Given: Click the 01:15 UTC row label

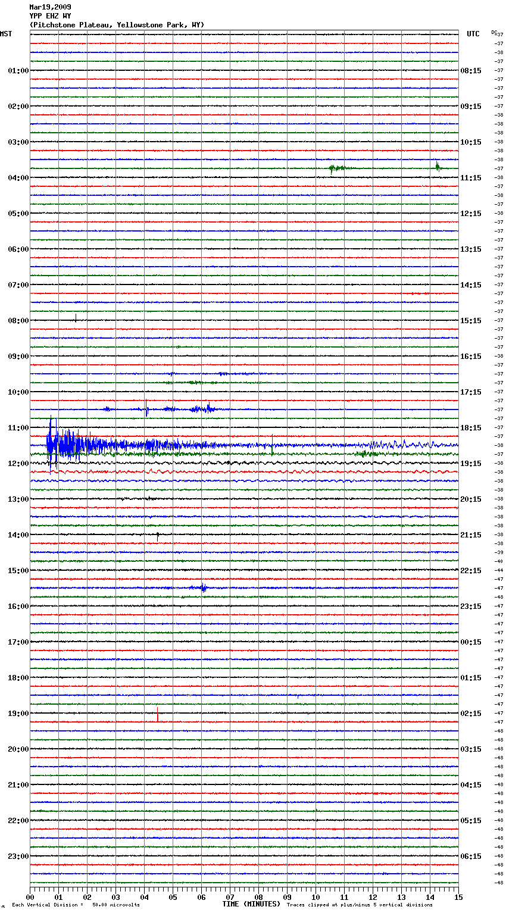Looking at the screenshot, I should point(471,678).
